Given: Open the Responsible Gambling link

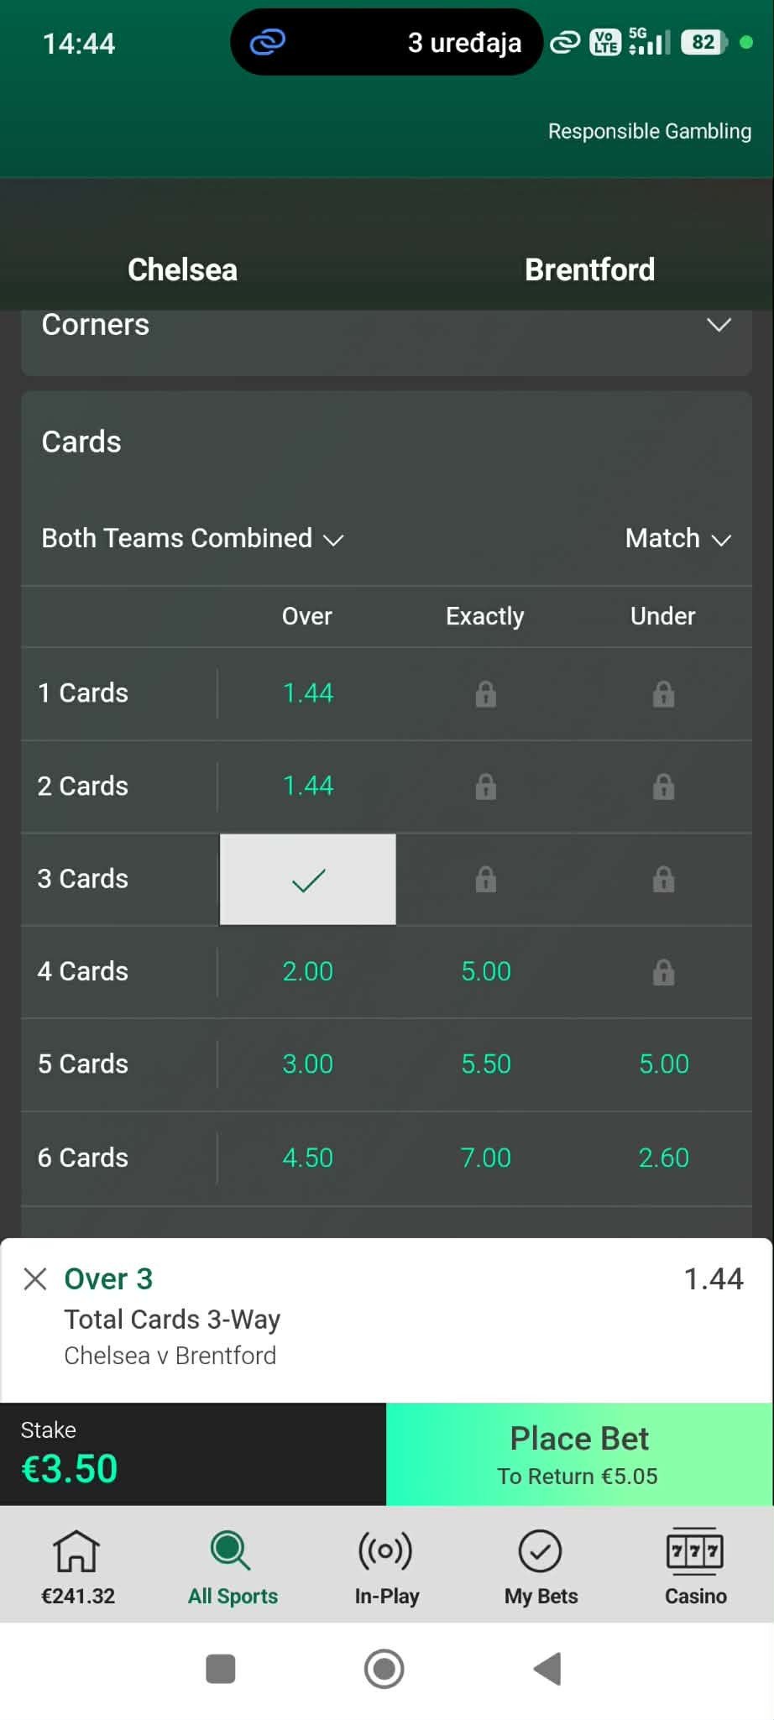Looking at the screenshot, I should [649, 132].
